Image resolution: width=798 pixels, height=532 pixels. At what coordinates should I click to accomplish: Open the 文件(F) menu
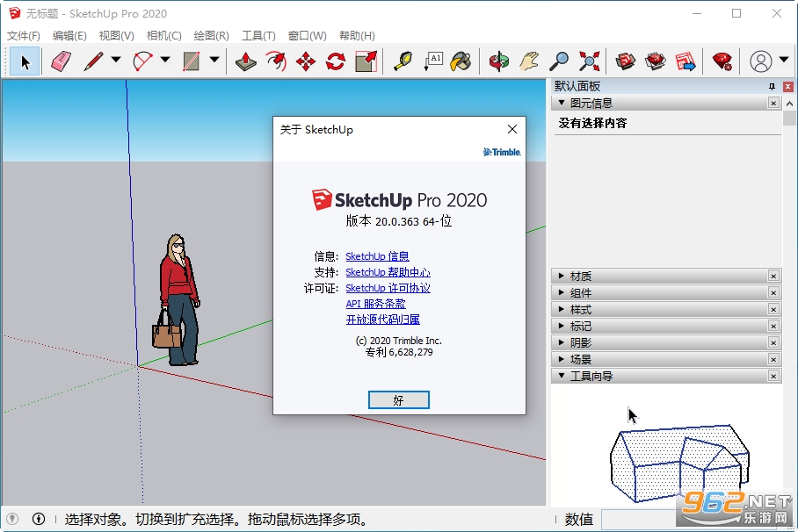(24, 36)
